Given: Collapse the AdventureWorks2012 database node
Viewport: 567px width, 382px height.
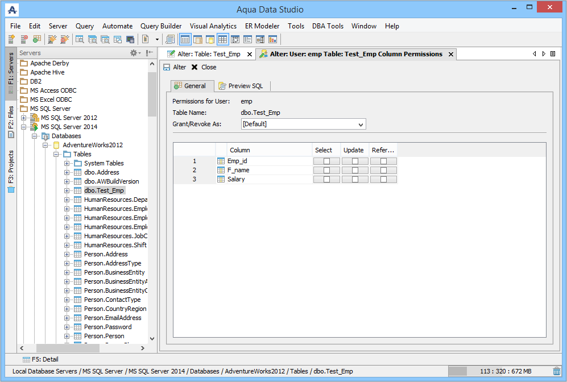Looking at the screenshot, I should 45,145.
